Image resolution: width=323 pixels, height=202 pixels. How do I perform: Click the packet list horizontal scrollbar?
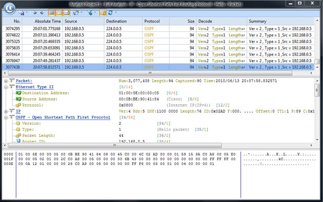click(150, 73)
